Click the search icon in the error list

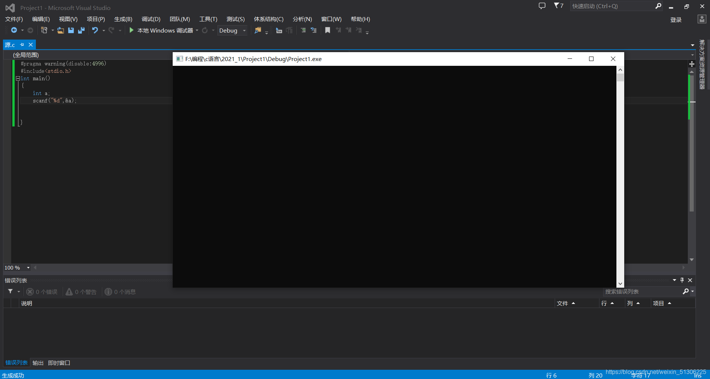coord(686,291)
